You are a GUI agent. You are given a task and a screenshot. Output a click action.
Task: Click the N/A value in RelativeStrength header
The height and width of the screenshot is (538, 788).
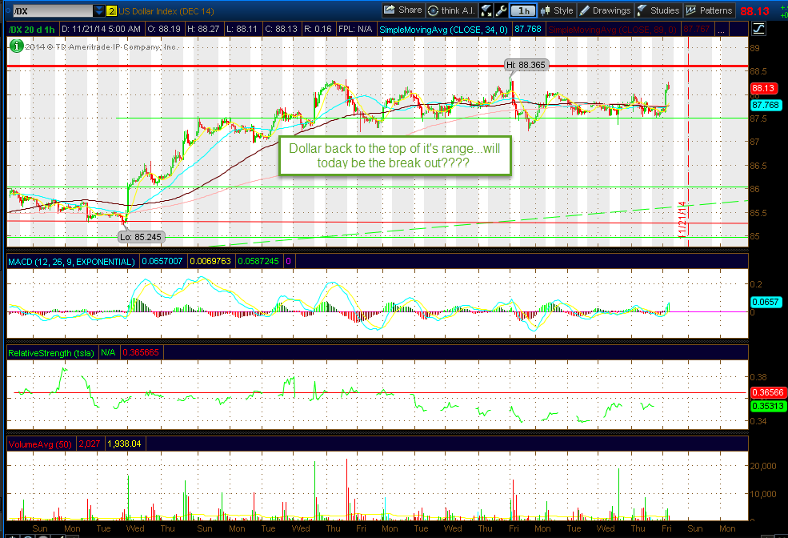click(109, 353)
